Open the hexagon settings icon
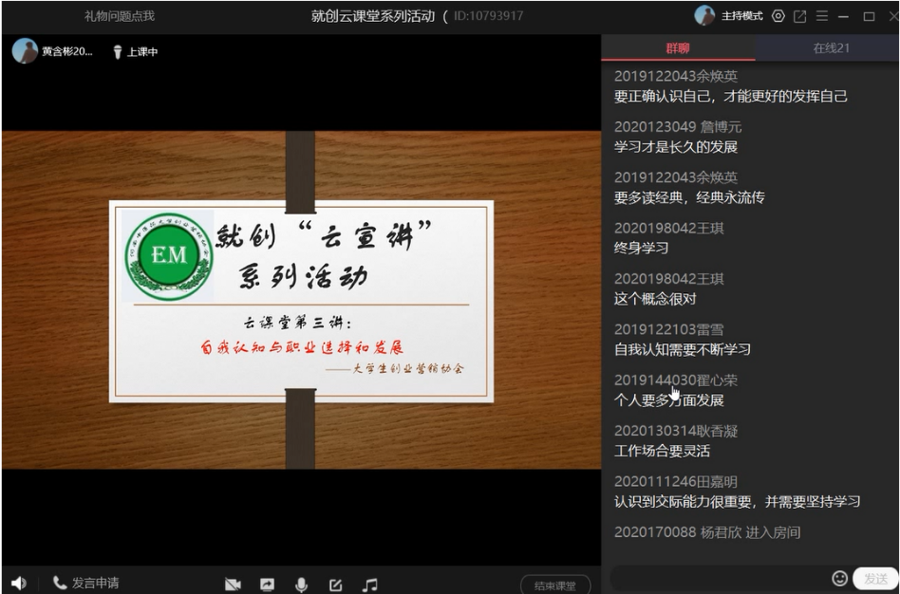 pyautogui.click(x=778, y=16)
